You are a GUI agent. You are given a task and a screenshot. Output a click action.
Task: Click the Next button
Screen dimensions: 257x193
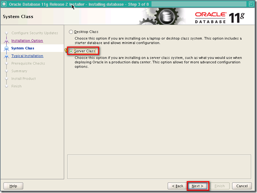(x=198, y=186)
